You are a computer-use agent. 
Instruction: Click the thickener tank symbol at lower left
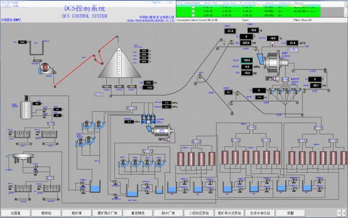pos(23,158)
